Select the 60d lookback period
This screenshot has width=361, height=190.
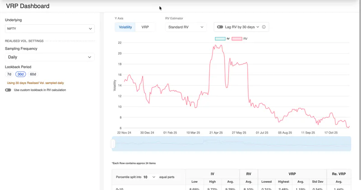click(x=33, y=74)
